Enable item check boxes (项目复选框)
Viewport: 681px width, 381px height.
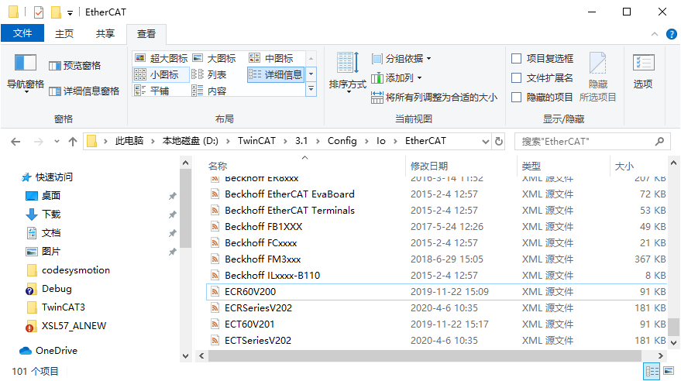pos(517,58)
